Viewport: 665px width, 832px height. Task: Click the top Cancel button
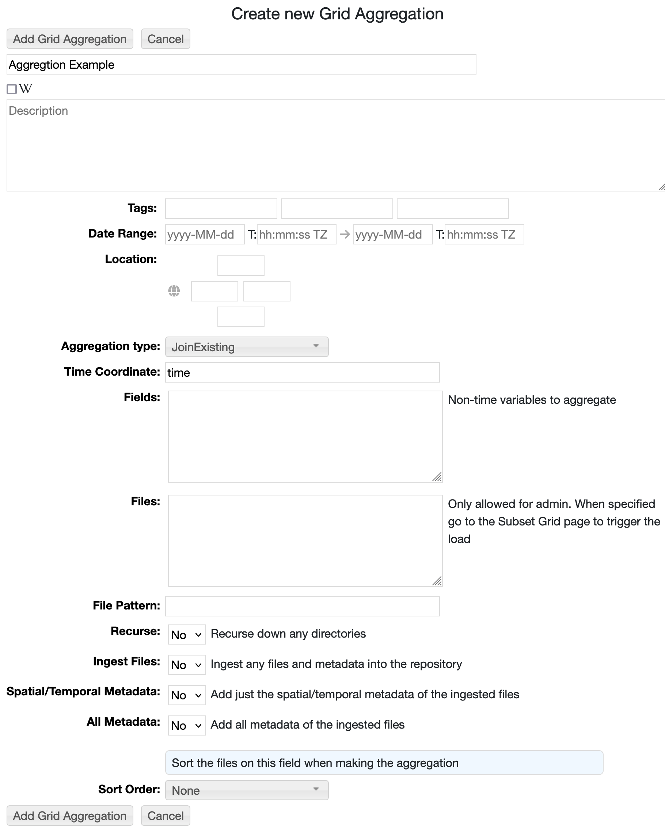coord(166,39)
